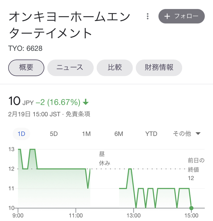The image size is (213, 221).
Task: Click the chart peak near 13:00
Action: click(130, 169)
